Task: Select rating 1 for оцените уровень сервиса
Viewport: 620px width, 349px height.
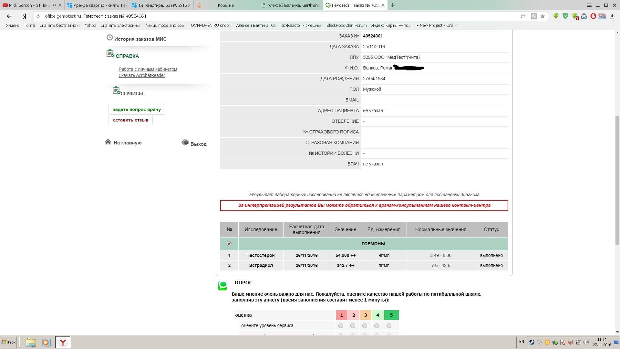Action: click(341, 326)
